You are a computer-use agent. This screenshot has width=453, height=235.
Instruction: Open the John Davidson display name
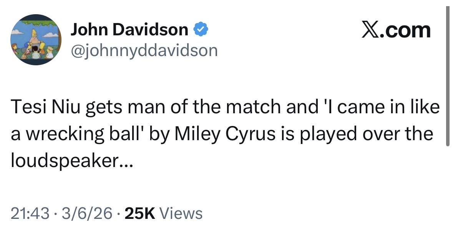pos(129,30)
